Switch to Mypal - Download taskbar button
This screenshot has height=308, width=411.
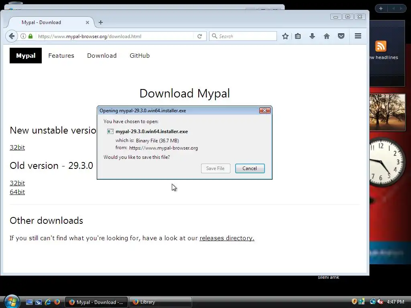coord(96,302)
